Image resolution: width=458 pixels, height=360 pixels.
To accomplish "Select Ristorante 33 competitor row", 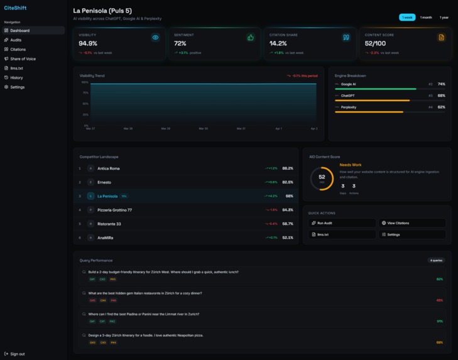I will tap(186, 224).
